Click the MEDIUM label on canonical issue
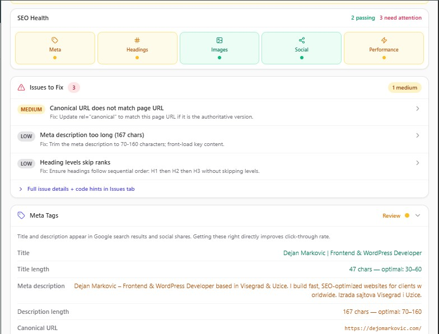 pos(31,110)
